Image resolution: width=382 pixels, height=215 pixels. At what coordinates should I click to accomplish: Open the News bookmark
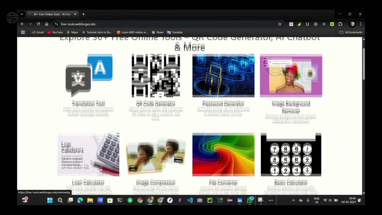click(x=158, y=32)
